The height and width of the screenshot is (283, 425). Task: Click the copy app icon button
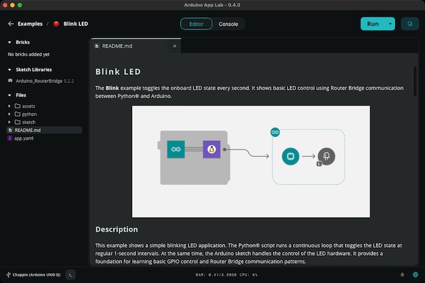point(410,24)
